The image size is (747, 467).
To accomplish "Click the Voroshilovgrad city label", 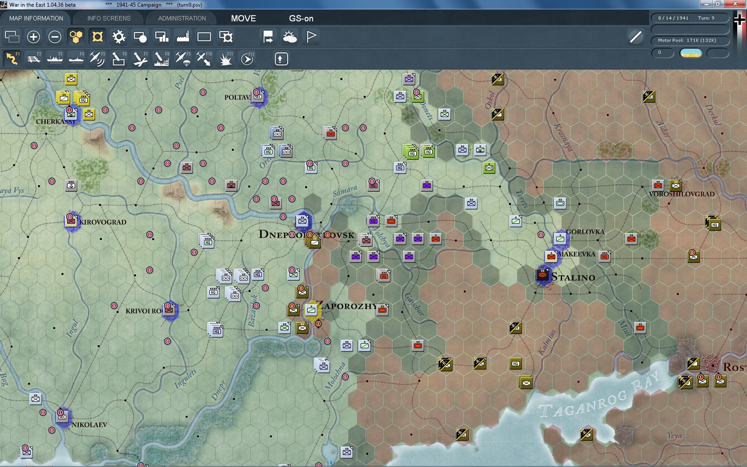I will click(x=682, y=194).
